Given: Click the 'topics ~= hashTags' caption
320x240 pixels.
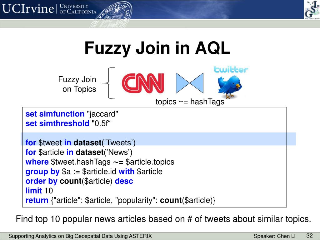Looking at the screenshot, I should click(x=190, y=102).
